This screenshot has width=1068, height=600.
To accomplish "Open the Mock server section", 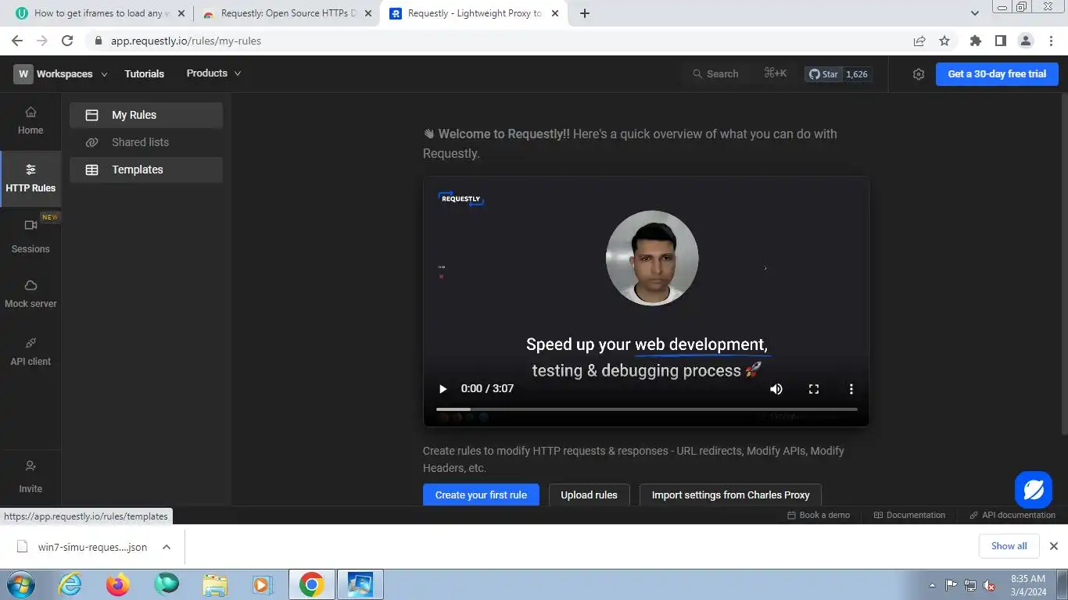I will point(30,294).
